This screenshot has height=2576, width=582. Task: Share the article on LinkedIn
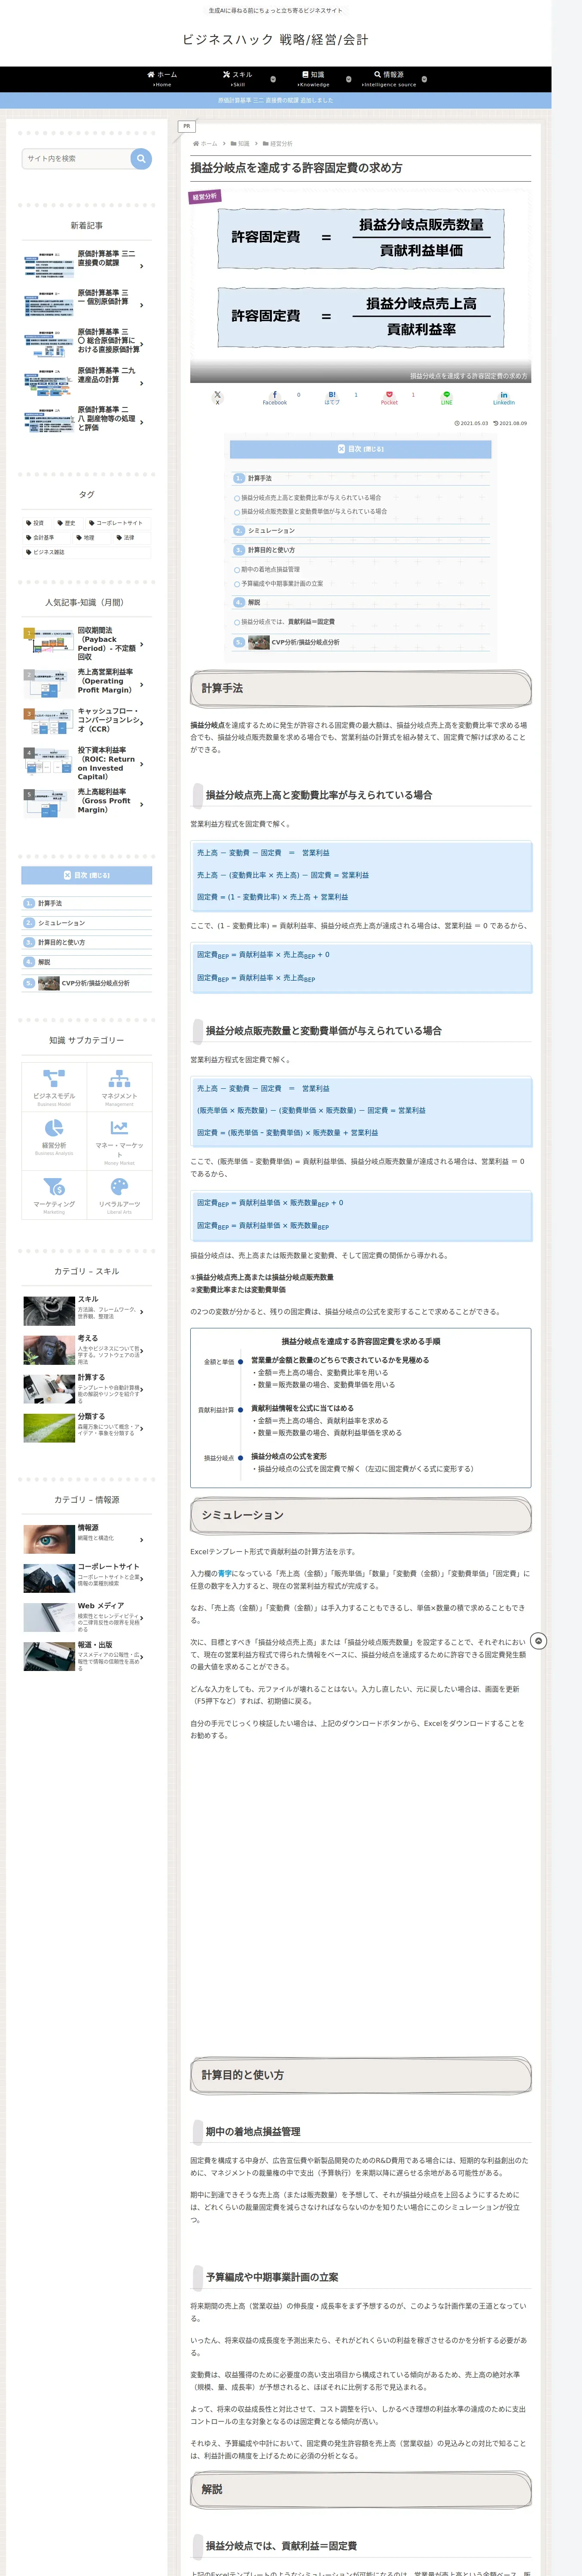(x=503, y=397)
